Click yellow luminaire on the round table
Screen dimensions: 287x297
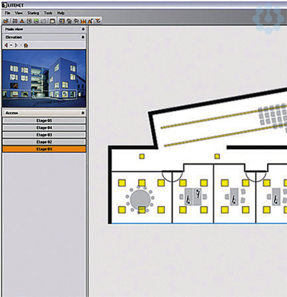tap(142, 210)
